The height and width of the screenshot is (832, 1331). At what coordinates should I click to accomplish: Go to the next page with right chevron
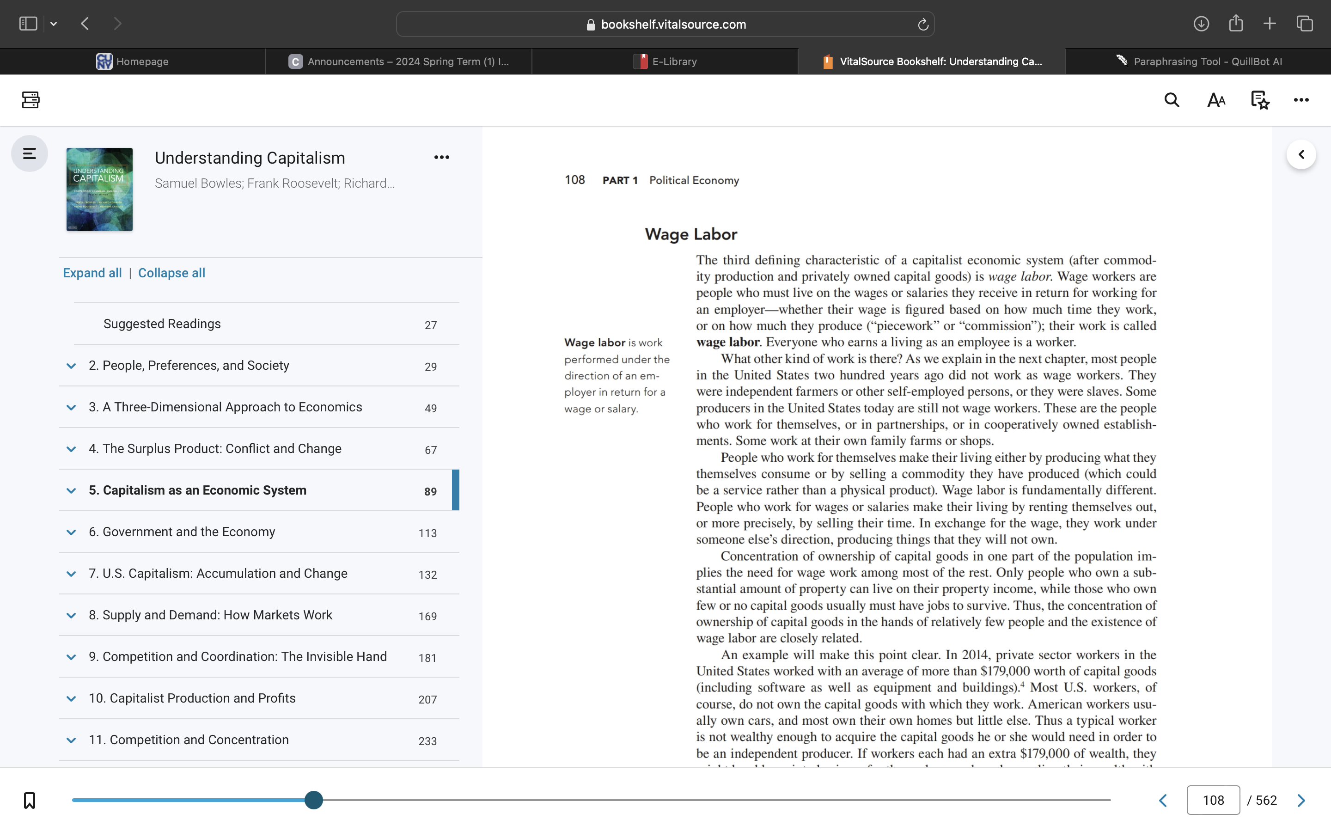click(1301, 800)
